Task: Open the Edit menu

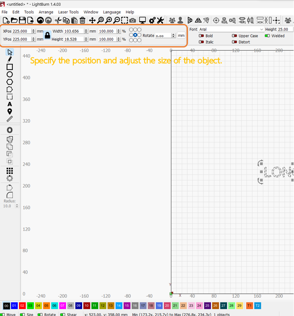Action: [x=16, y=12]
